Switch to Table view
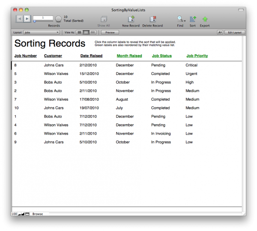Image resolution: width=257 pixels, height=231 pixels. click(93, 33)
